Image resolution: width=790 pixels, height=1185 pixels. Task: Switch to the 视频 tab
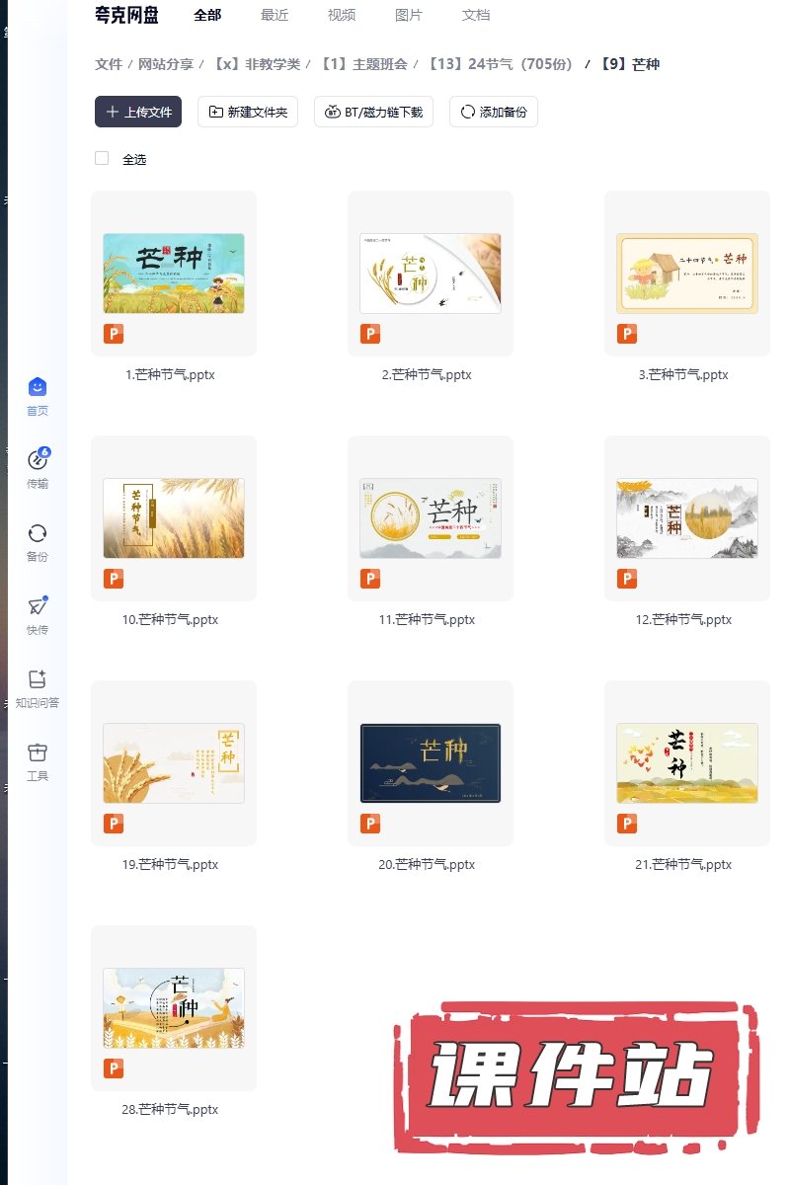(342, 15)
